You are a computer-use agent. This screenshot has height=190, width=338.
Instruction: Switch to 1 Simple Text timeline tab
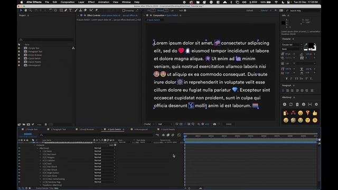coord(32,129)
